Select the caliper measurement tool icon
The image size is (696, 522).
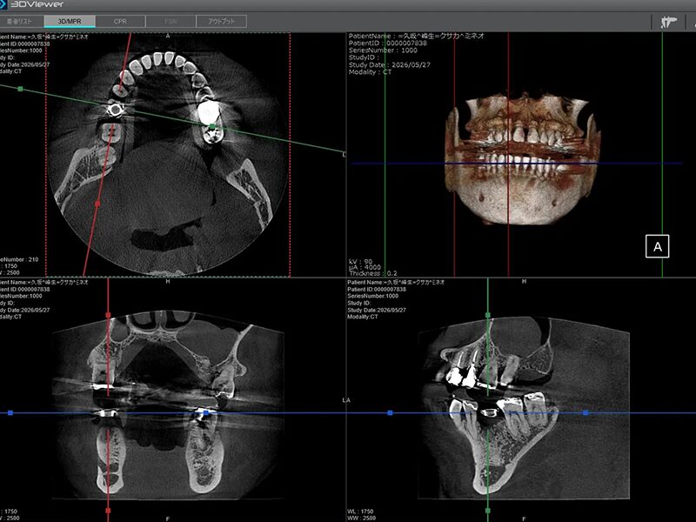[668, 22]
